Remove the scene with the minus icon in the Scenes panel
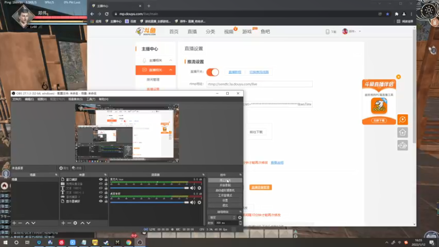 (20, 223)
